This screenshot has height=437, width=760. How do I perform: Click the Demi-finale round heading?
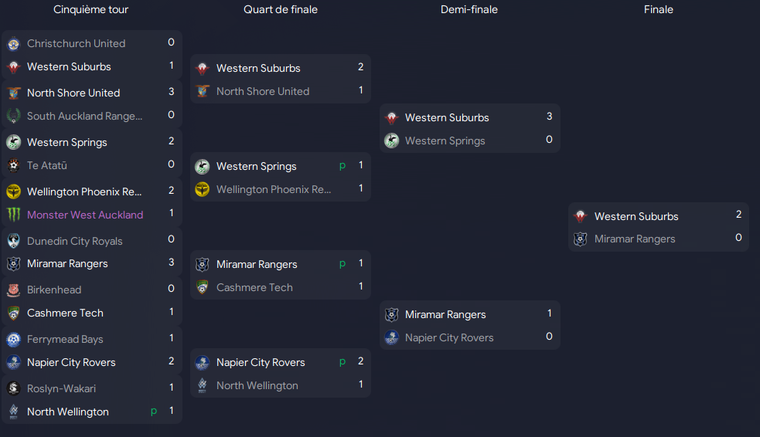[469, 10]
